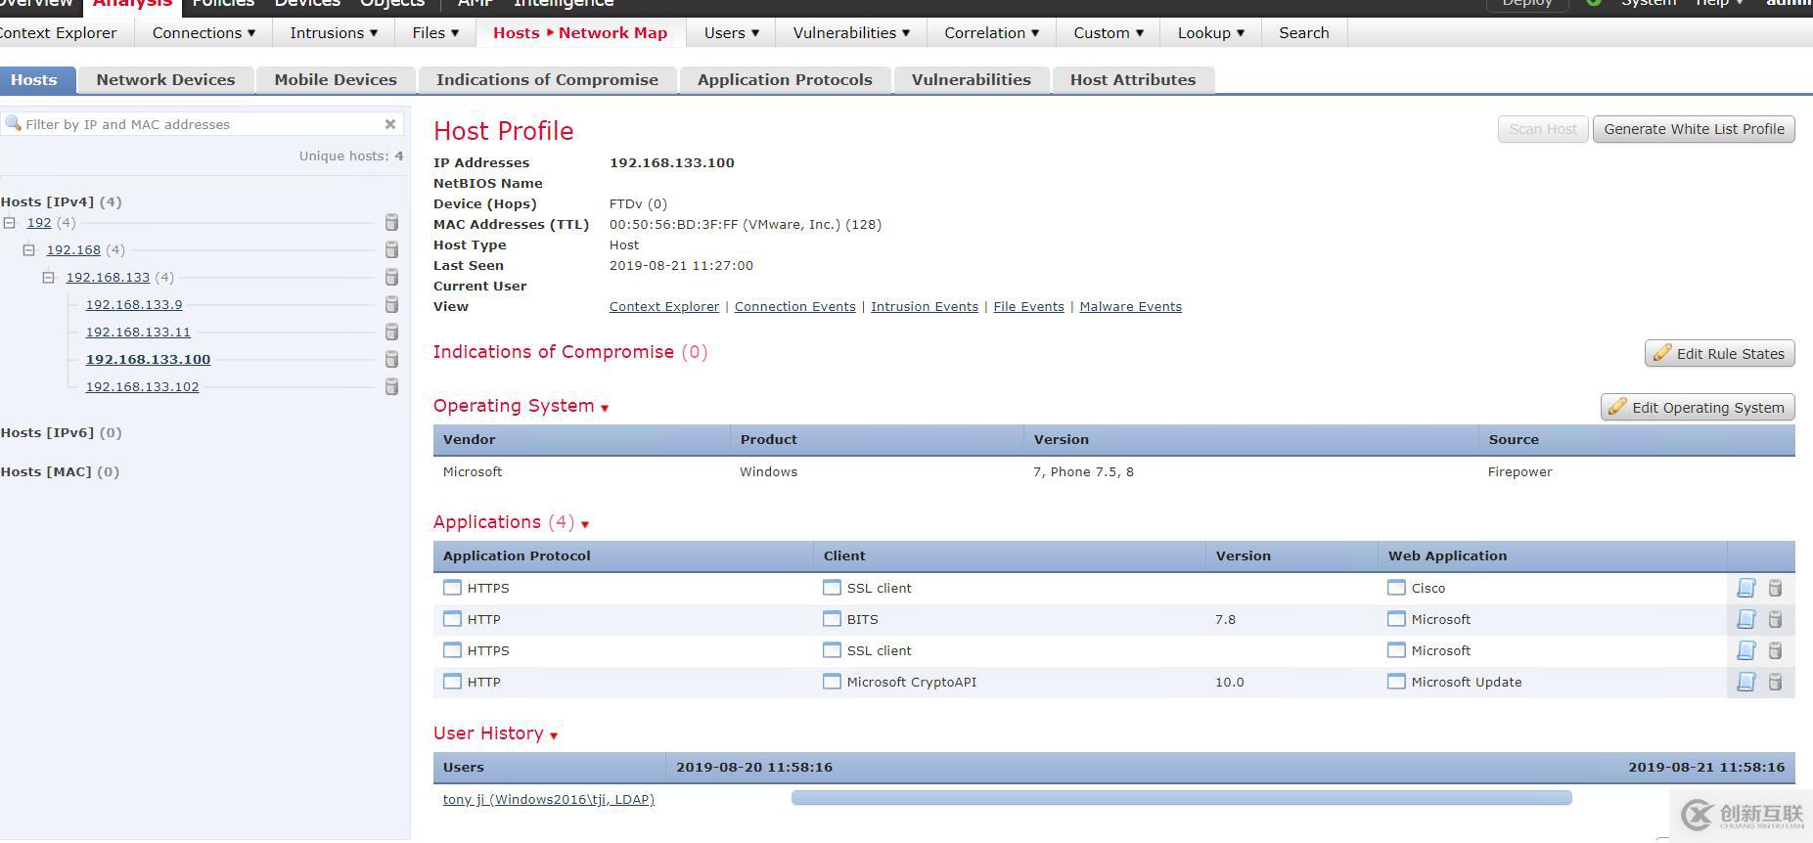Delete the 192.168 network via trash icon

pyautogui.click(x=391, y=249)
